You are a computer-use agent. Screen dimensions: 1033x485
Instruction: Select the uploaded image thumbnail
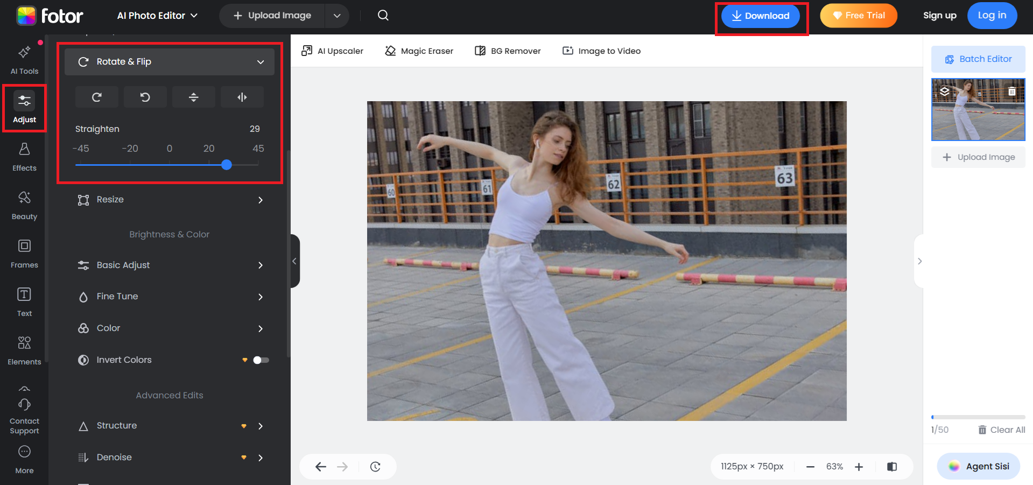tap(978, 109)
